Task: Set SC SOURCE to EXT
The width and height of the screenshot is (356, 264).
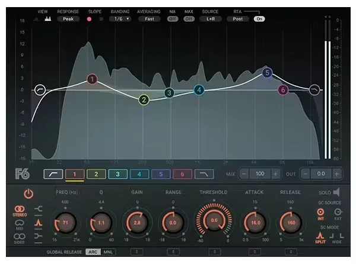Action: [338, 214]
